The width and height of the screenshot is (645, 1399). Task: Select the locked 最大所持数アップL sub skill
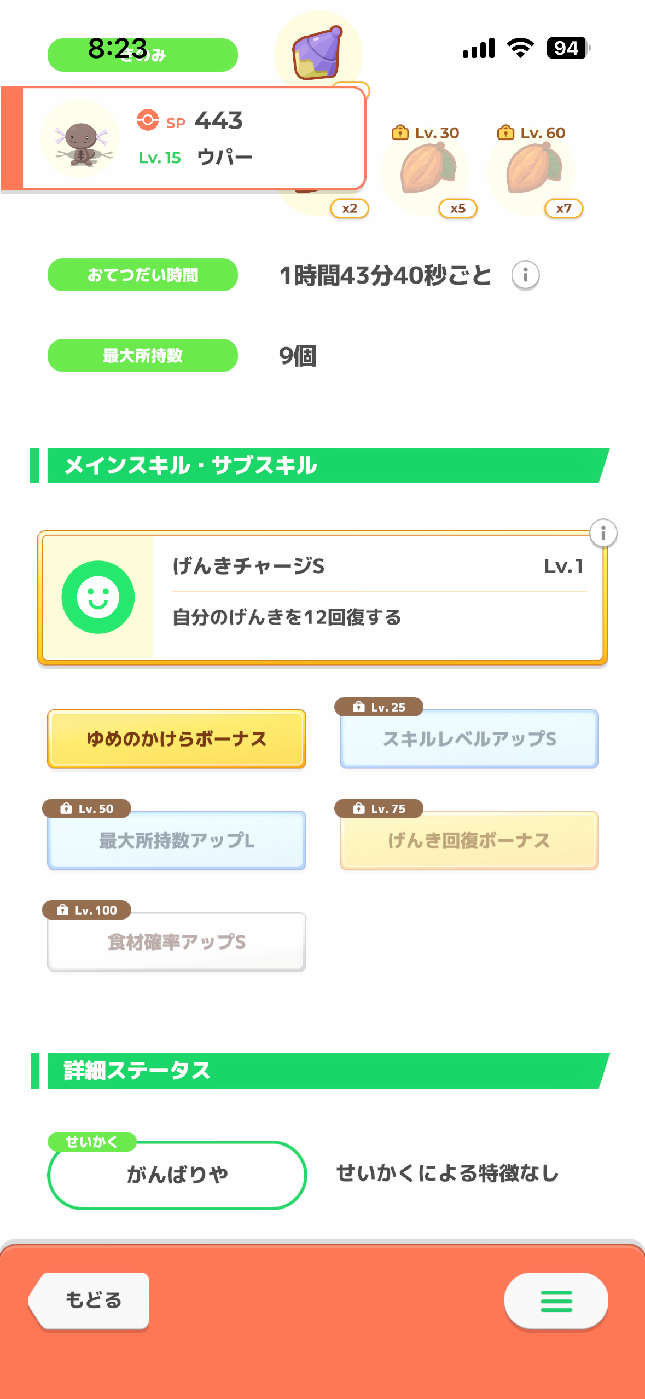click(177, 840)
